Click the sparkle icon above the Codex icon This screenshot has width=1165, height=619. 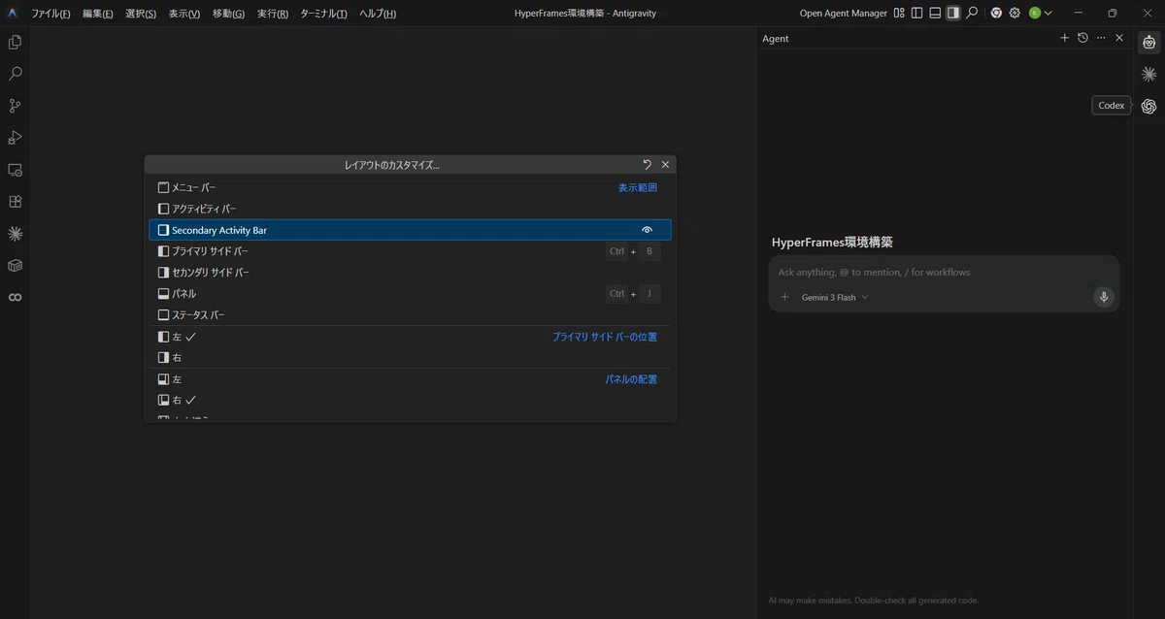click(x=1149, y=74)
